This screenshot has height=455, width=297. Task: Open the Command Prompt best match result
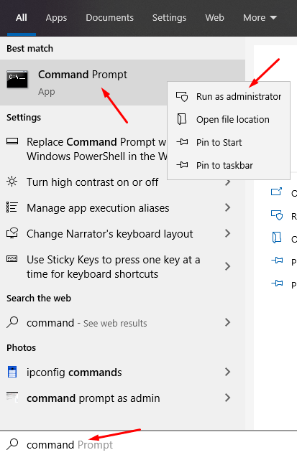coord(122,83)
